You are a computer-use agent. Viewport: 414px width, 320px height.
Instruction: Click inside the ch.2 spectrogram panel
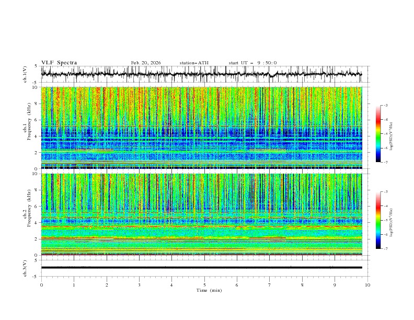[202, 214]
